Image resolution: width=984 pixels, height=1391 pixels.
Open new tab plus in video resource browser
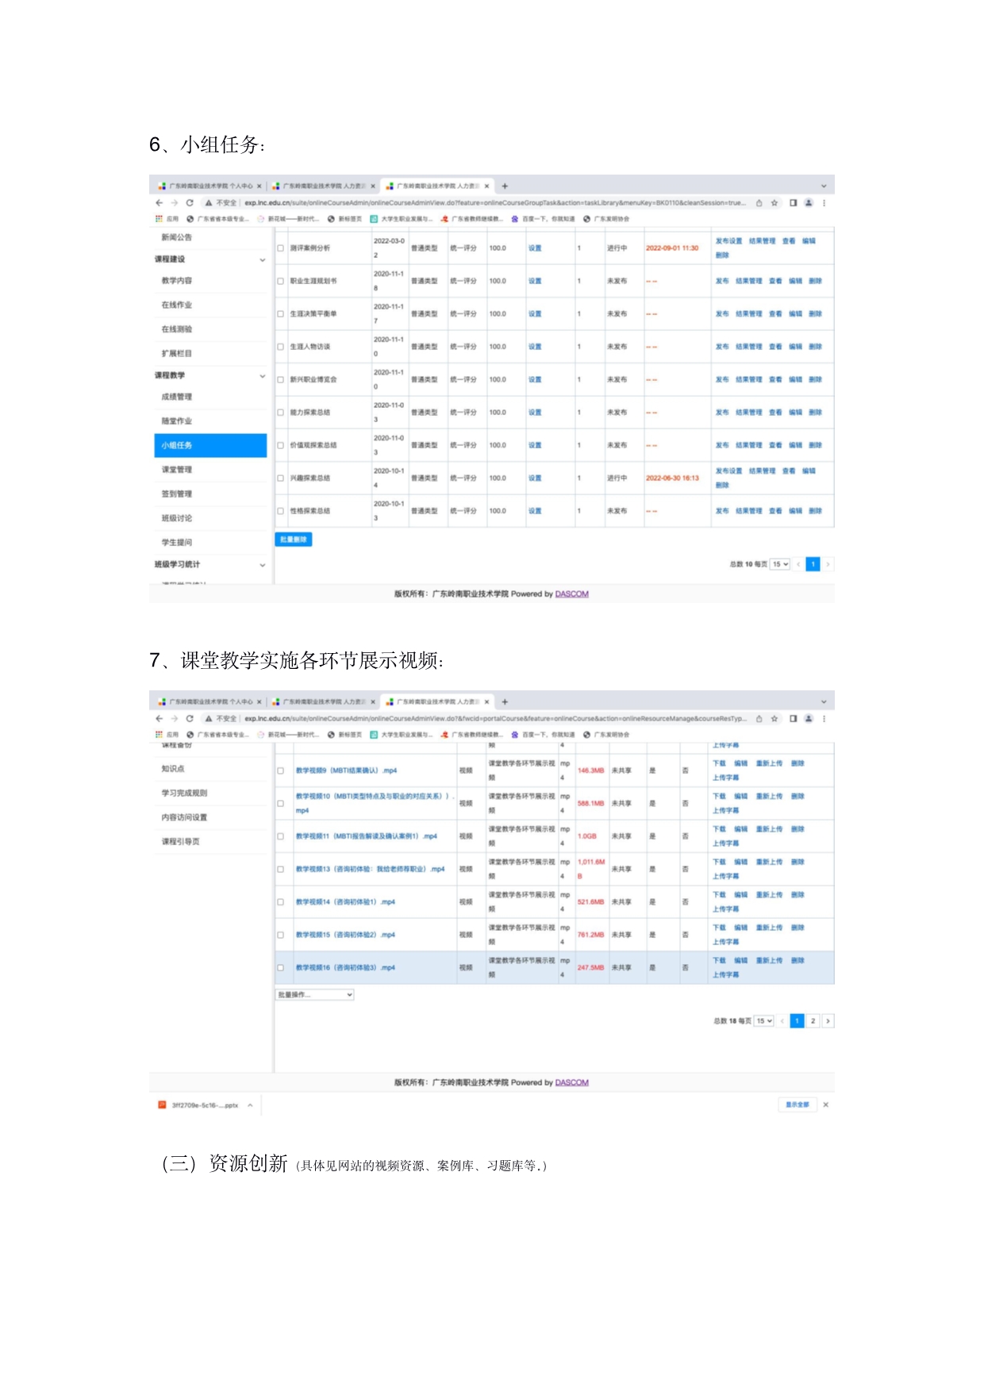click(x=505, y=702)
